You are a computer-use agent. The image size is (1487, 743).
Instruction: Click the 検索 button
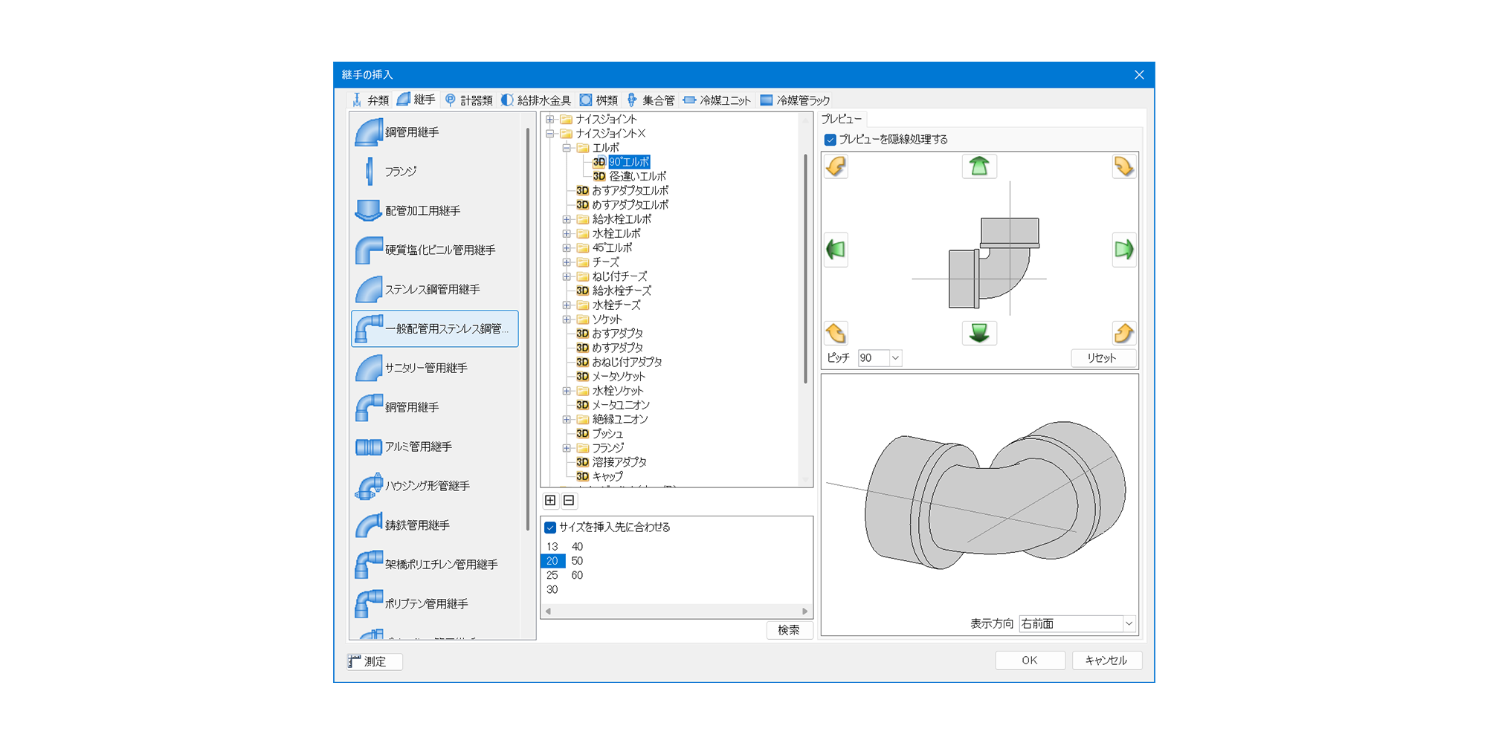[x=788, y=630]
